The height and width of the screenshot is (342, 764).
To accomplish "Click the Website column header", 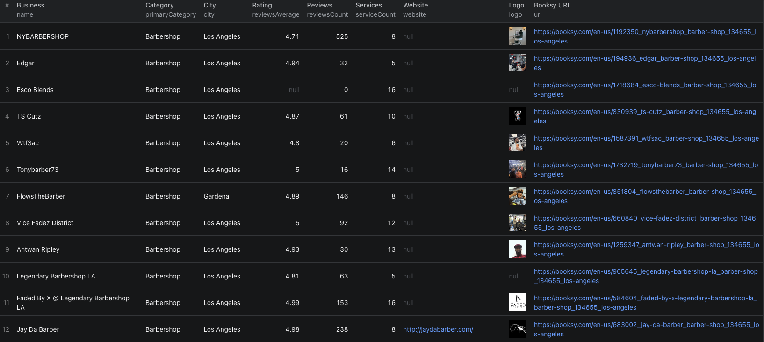I will pos(416,10).
